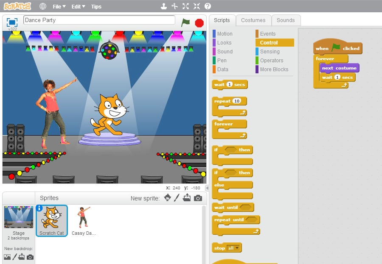Expand the stop all block dropdown

point(237,248)
